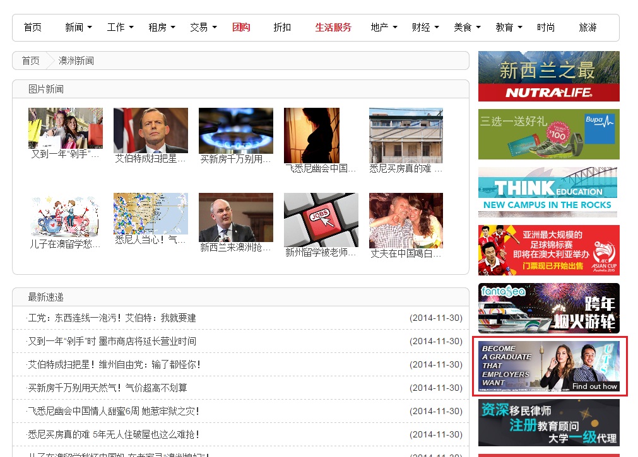Open the 悉尼买房真的难 news headline
Image resolution: width=638 pixels, height=457 pixels.
[x=114, y=434]
